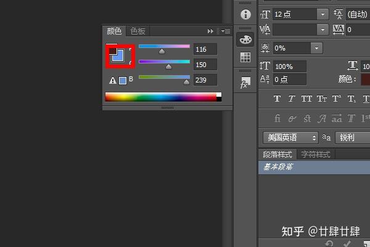Click white swatch at ramp end
The width and height of the screenshot is (370, 247).
click(219, 94)
